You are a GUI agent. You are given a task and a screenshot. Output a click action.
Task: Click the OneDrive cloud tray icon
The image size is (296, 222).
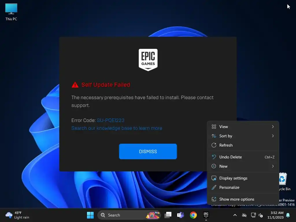point(244,215)
